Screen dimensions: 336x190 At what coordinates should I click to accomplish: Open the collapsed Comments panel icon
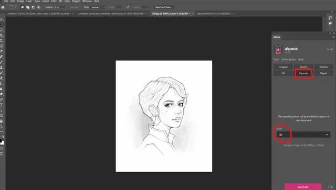(330, 24)
